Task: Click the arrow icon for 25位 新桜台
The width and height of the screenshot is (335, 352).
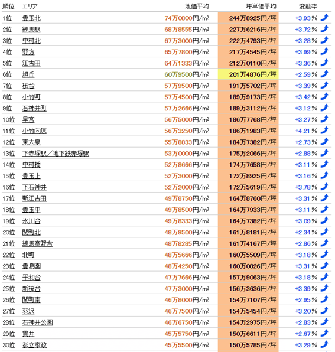Action: pos(324,288)
